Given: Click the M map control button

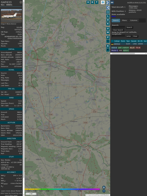Looking at the screenshot, I should pyautogui.click(x=108, y=33).
